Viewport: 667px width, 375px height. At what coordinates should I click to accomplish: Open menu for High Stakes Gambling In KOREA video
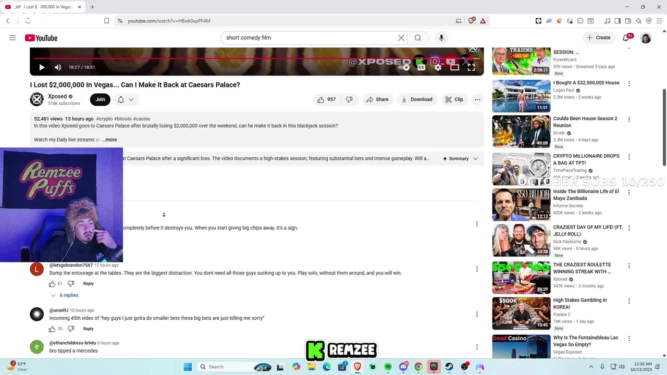click(629, 301)
